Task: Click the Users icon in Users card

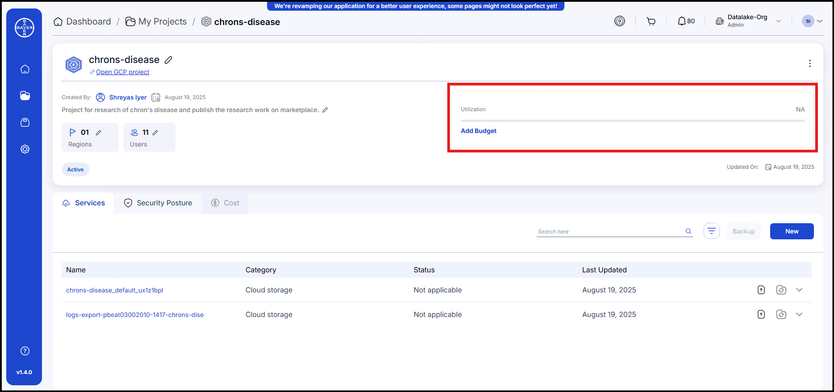Action: point(134,132)
